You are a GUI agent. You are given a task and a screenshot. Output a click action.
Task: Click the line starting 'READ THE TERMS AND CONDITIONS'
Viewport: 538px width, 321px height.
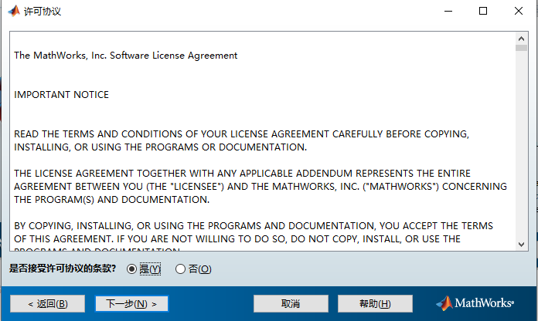[241, 134]
